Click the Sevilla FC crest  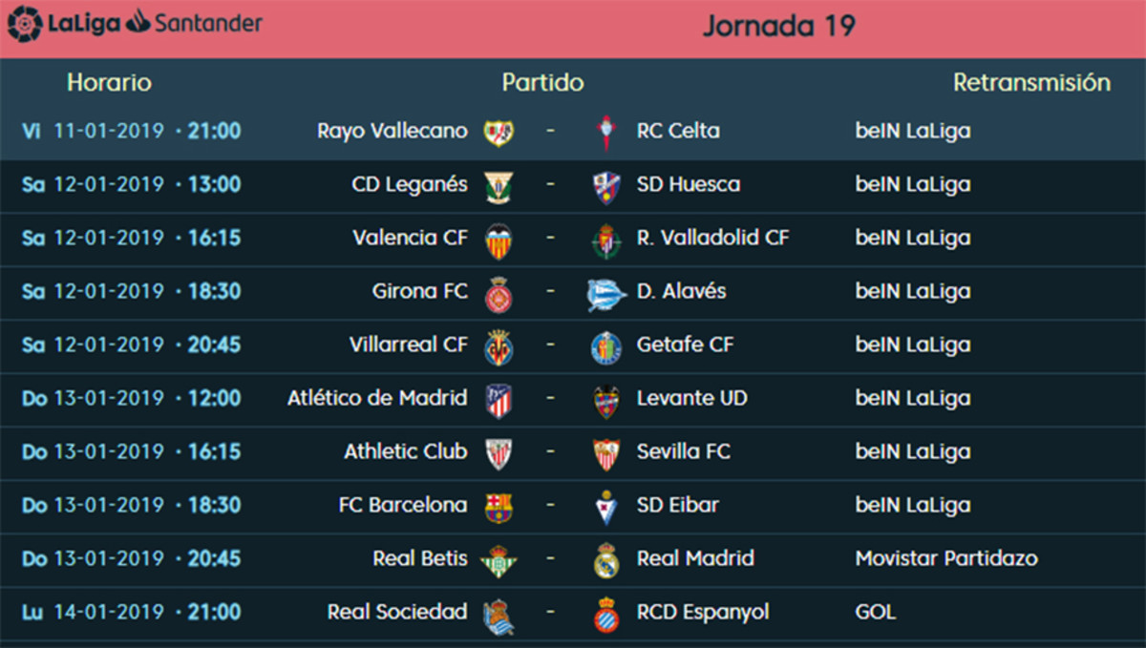(x=606, y=453)
